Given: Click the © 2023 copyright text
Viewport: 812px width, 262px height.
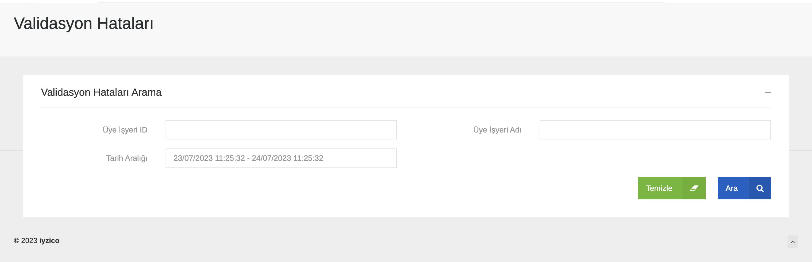Looking at the screenshot, I should (x=26, y=241).
